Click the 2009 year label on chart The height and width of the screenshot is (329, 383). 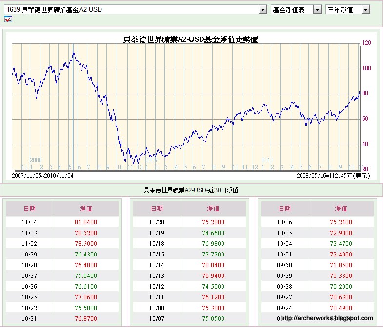click(151, 160)
